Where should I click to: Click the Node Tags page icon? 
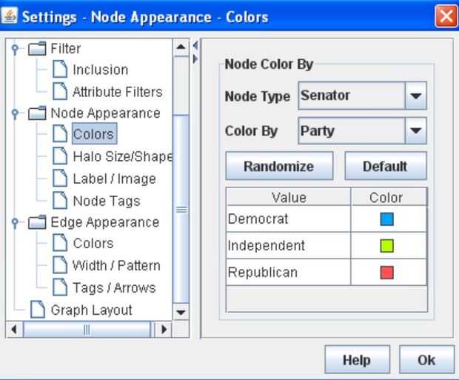pyautogui.click(x=61, y=200)
